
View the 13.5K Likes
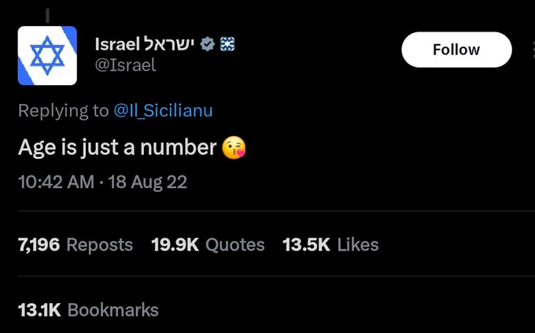pos(330,245)
